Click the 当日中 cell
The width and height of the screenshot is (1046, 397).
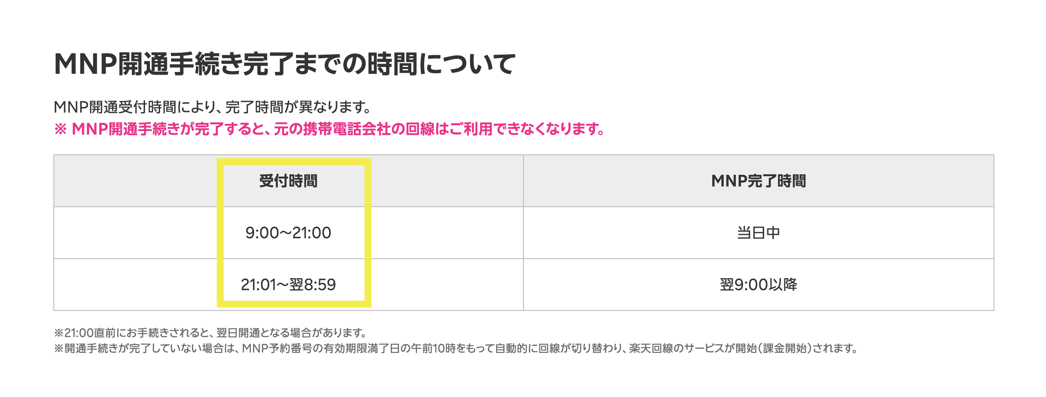point(758,233)
